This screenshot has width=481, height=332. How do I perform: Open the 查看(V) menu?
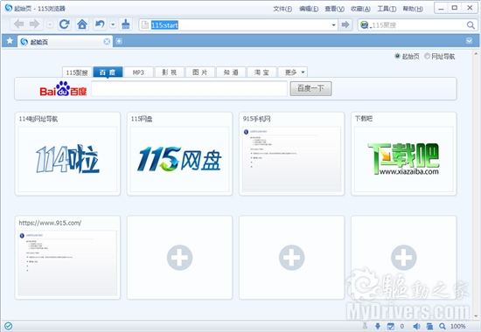point(334,9)
